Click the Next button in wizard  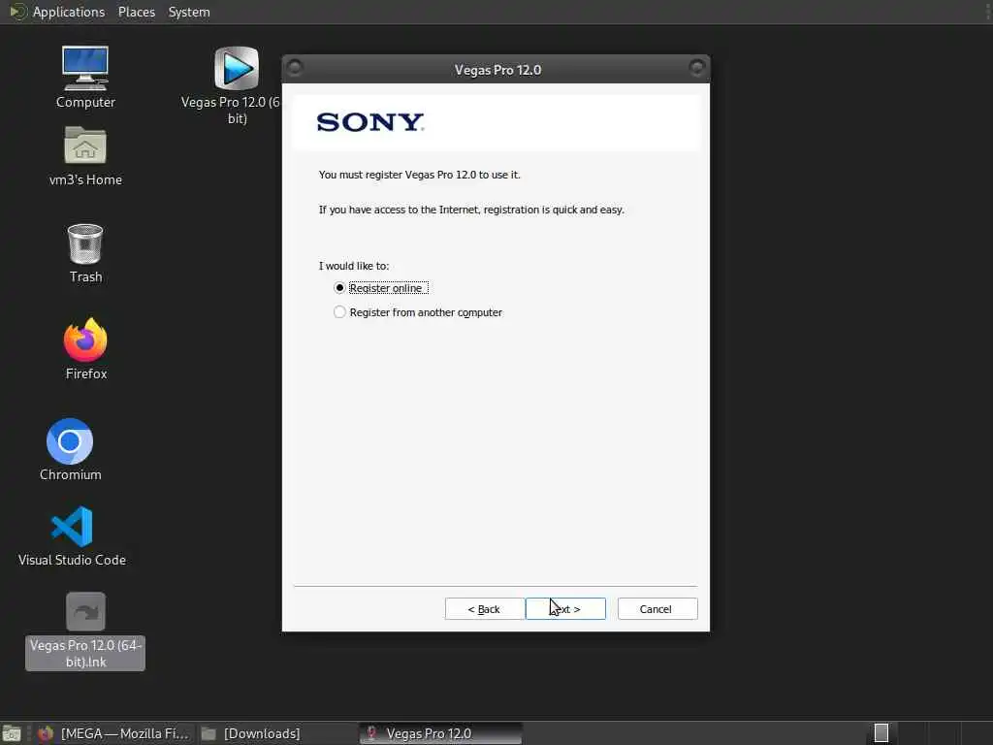[565, 609]
